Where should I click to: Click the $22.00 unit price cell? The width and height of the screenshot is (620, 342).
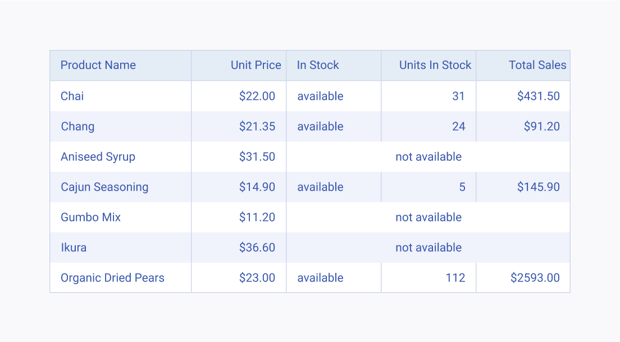[x=239, y=96]
